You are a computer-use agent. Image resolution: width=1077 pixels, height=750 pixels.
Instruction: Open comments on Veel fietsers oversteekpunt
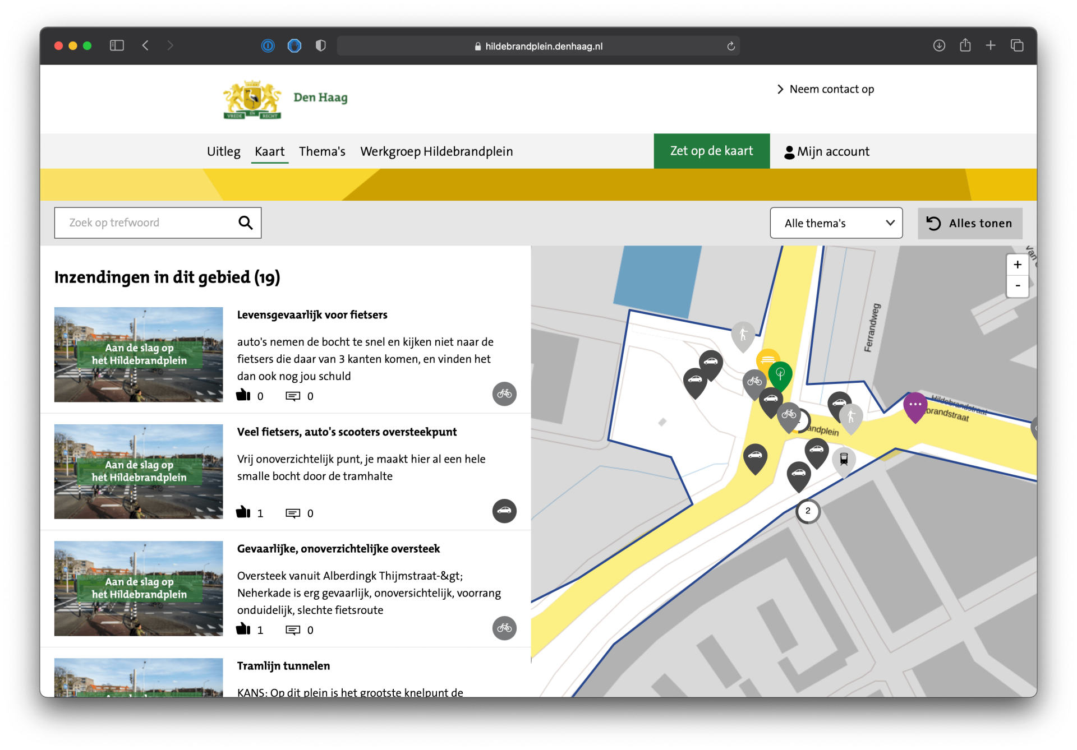tap(293, 513)
